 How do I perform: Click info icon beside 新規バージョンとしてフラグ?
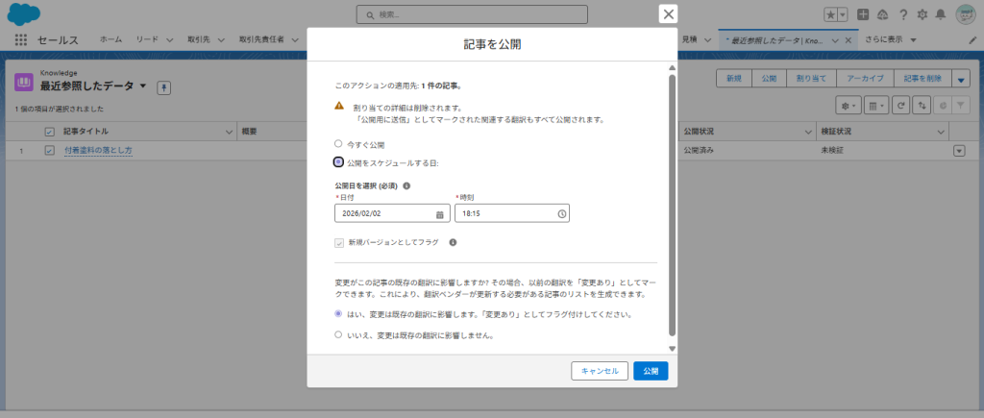point(453,242)
